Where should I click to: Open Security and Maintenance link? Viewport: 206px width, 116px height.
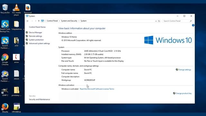[x=39, y=100]
